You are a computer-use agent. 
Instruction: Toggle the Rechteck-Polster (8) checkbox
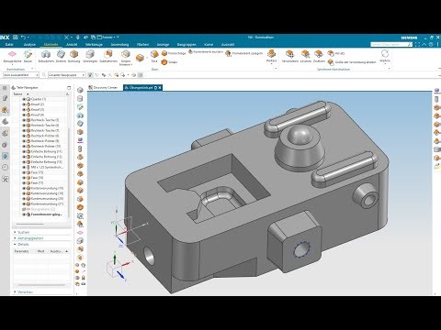tap(24, 136)
